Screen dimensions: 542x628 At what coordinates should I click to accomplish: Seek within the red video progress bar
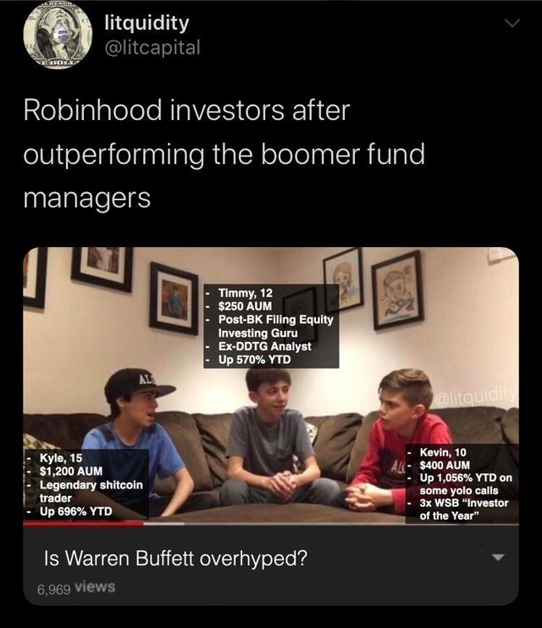pyautogui.click(x=83, y=523)
